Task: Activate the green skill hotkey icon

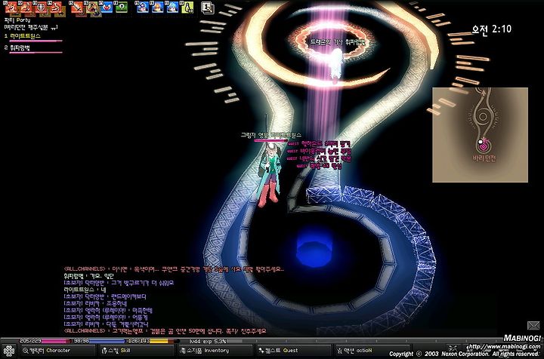Action: 122,7
